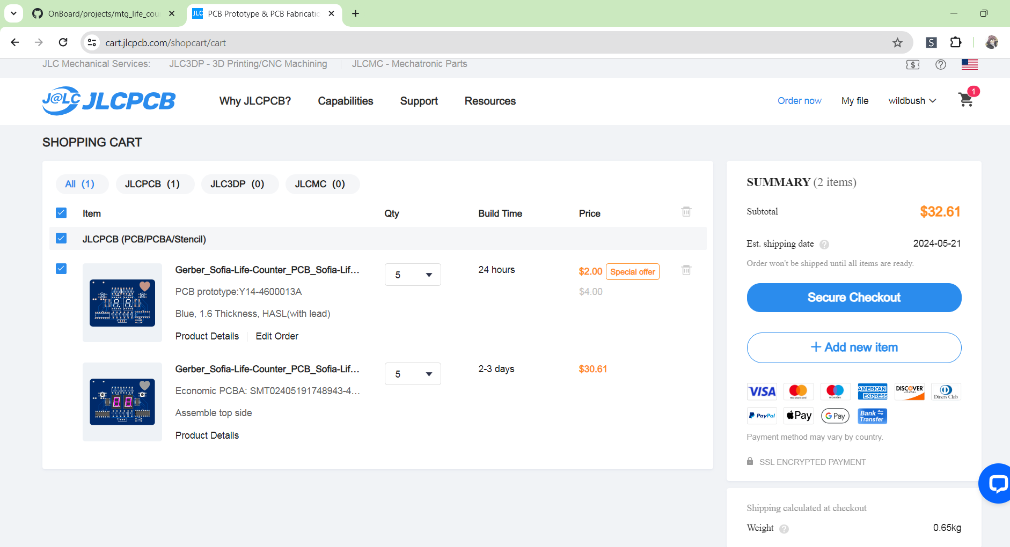Click the Gerber file name of PCB prototype
Image resolution: width=1010 pixels, height=547 pixels.
[267, 270]
